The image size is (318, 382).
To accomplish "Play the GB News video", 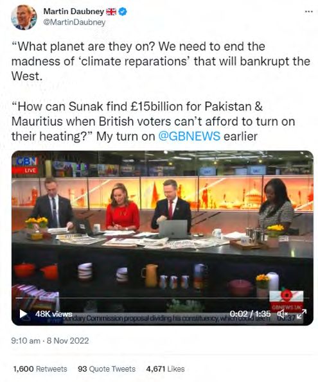I will tap(23, 313).
